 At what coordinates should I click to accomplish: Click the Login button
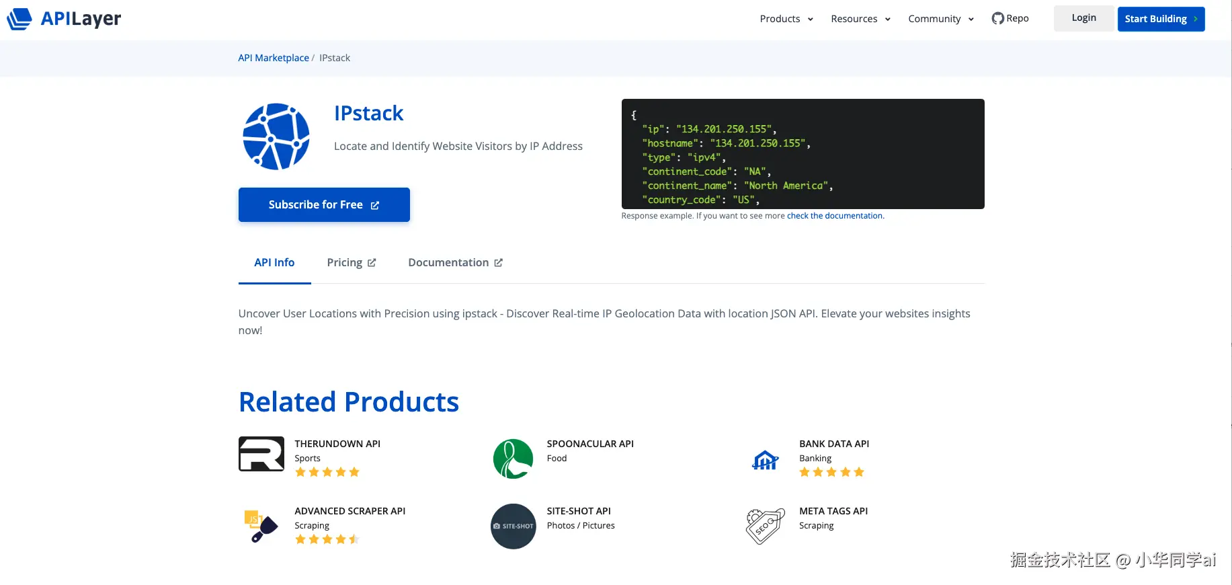1083,18
